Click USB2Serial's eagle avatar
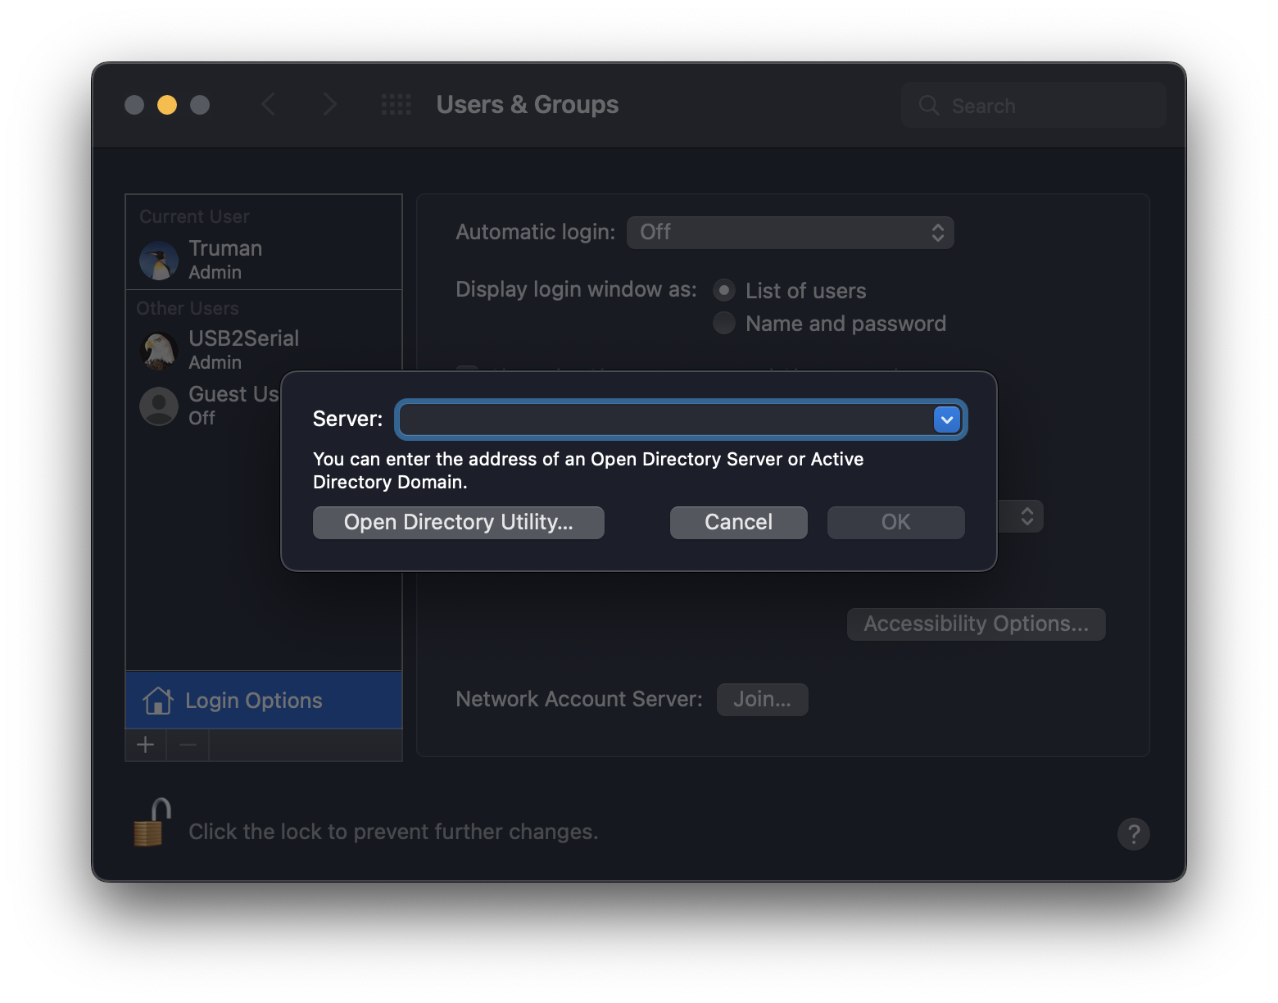1278x1003 pixels. 159,351
